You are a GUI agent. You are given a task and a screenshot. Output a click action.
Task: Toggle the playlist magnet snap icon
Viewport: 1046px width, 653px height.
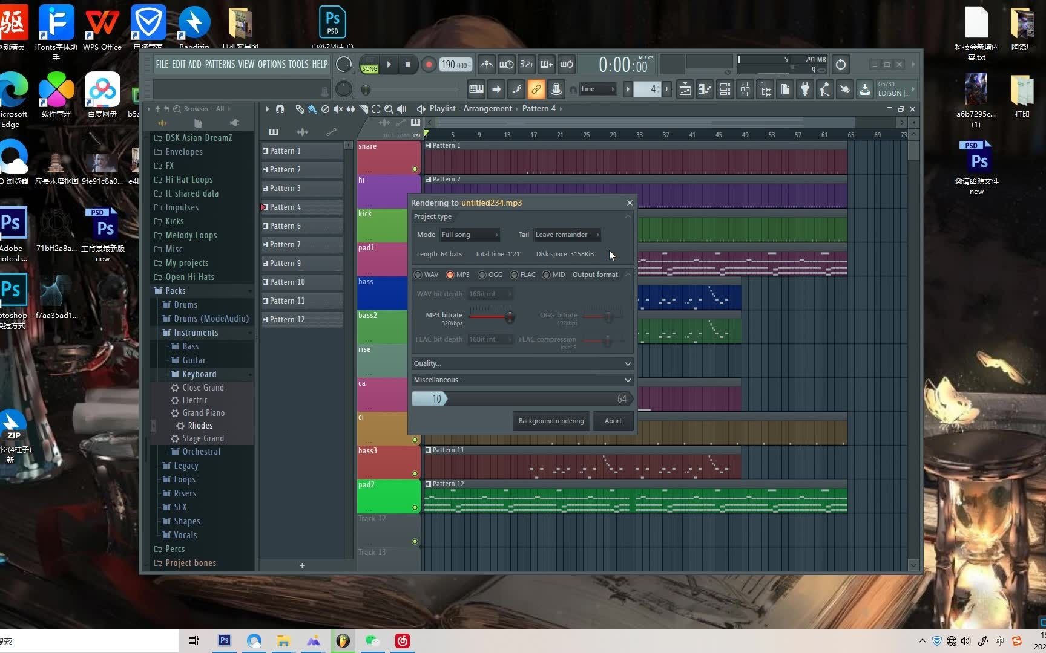pos(280,109)
